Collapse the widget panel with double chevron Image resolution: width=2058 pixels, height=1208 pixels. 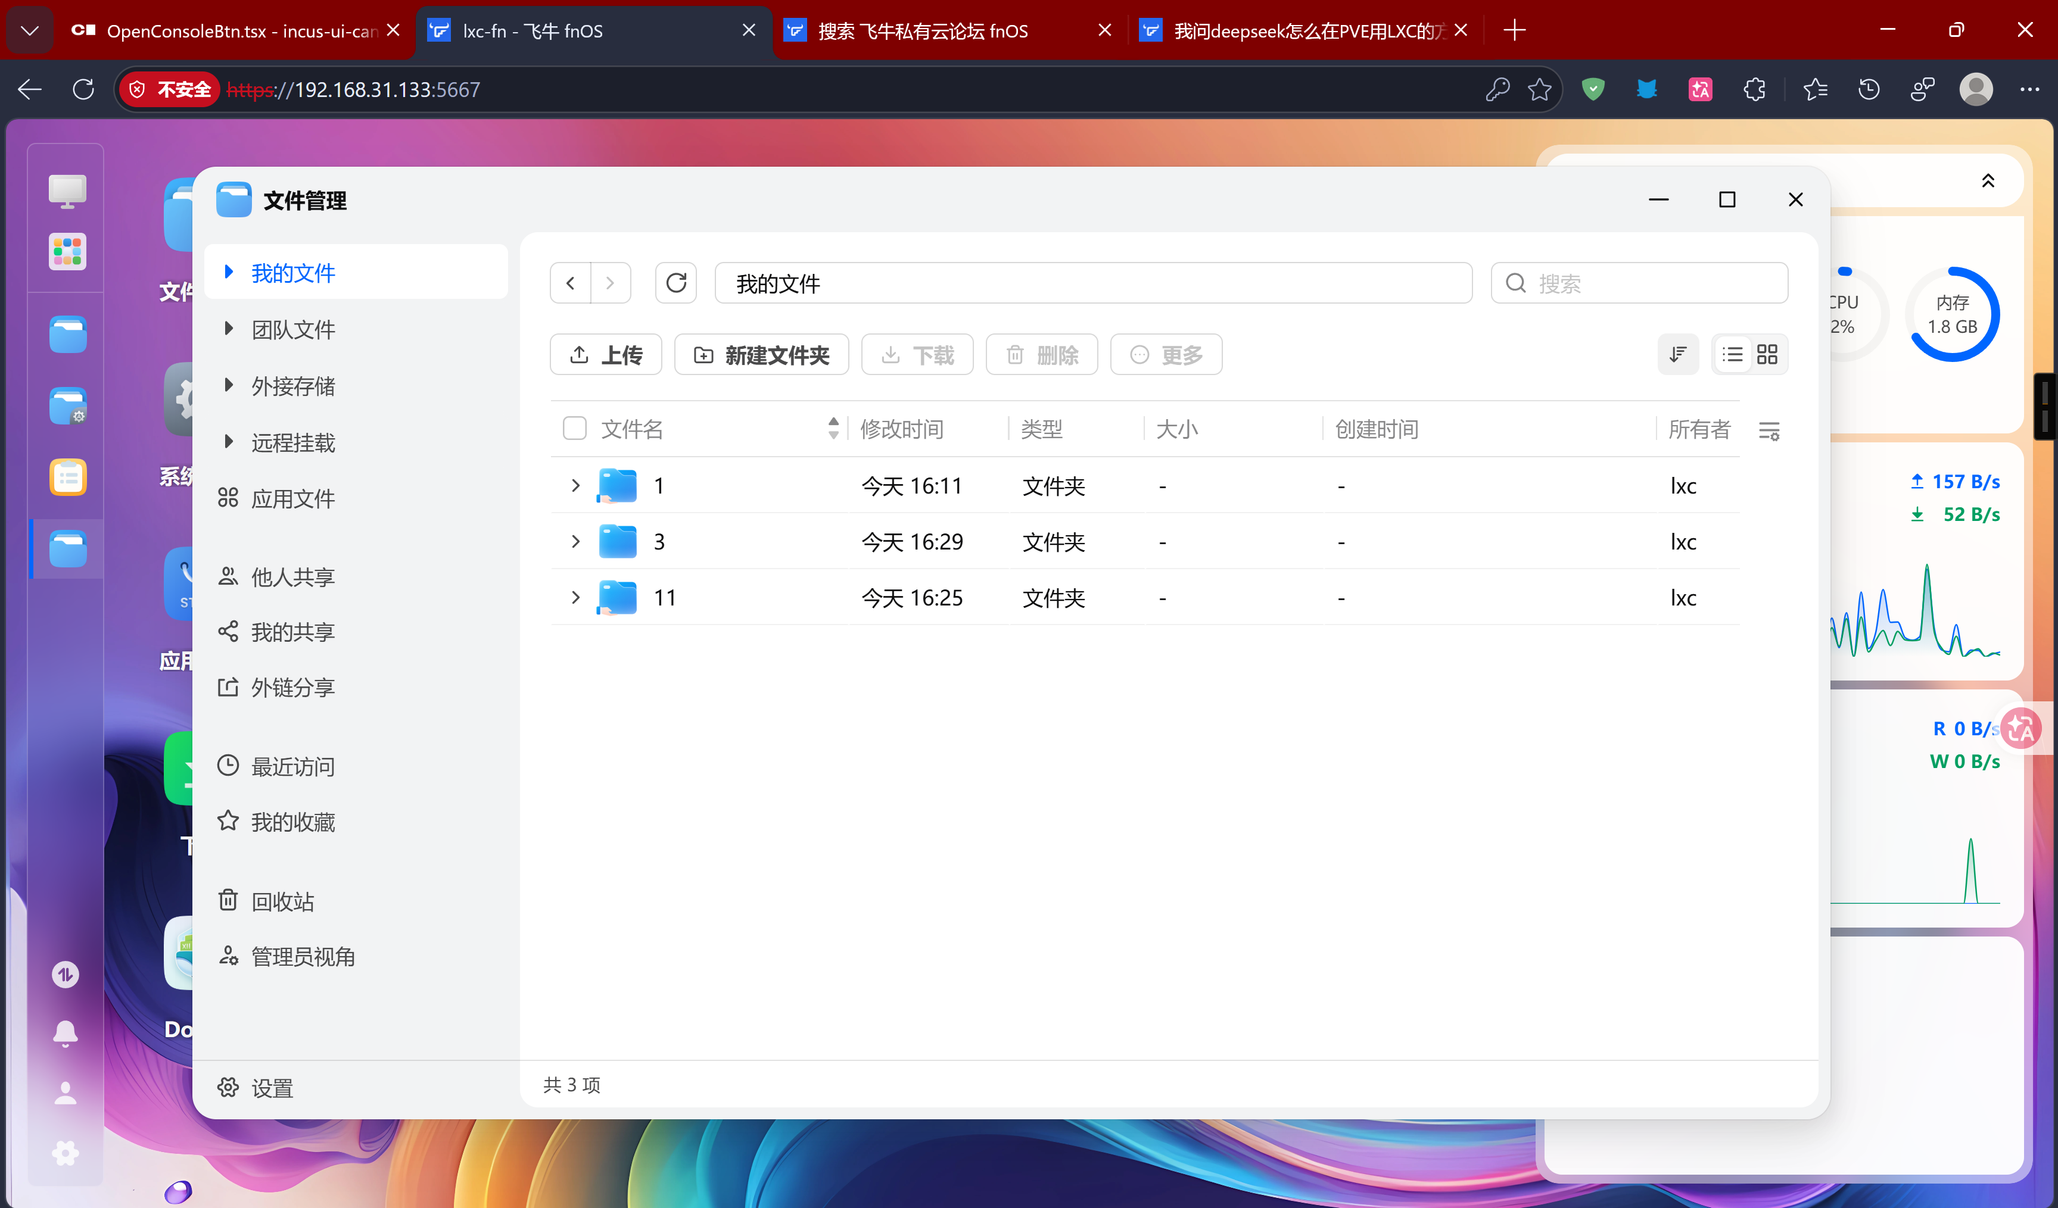click(1988, 181)
